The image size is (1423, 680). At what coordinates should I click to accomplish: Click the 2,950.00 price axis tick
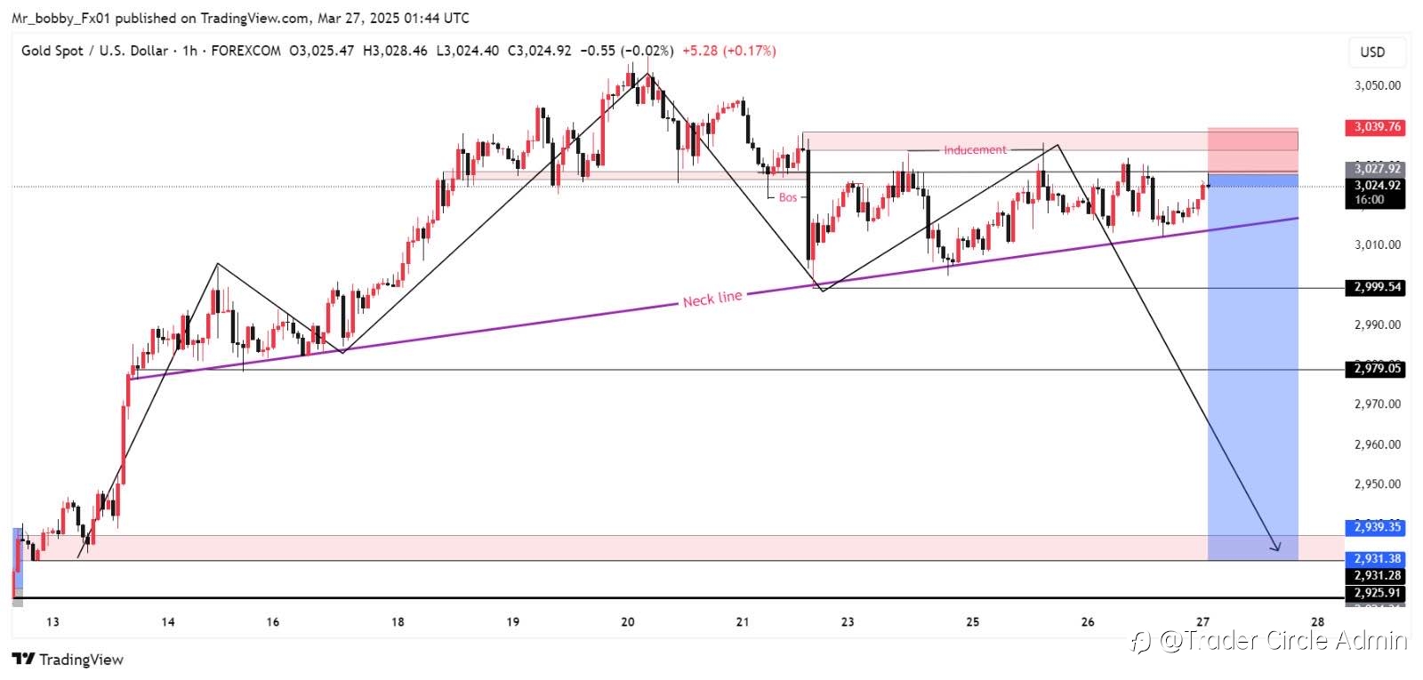click(1377, 484)
